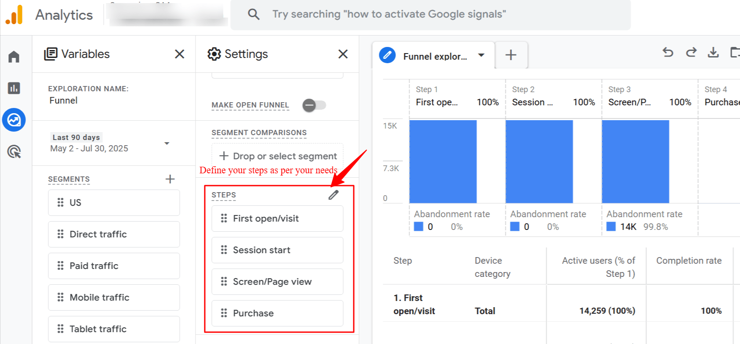Undo the last change
740x344 pixels.
(x=668, y=52)
